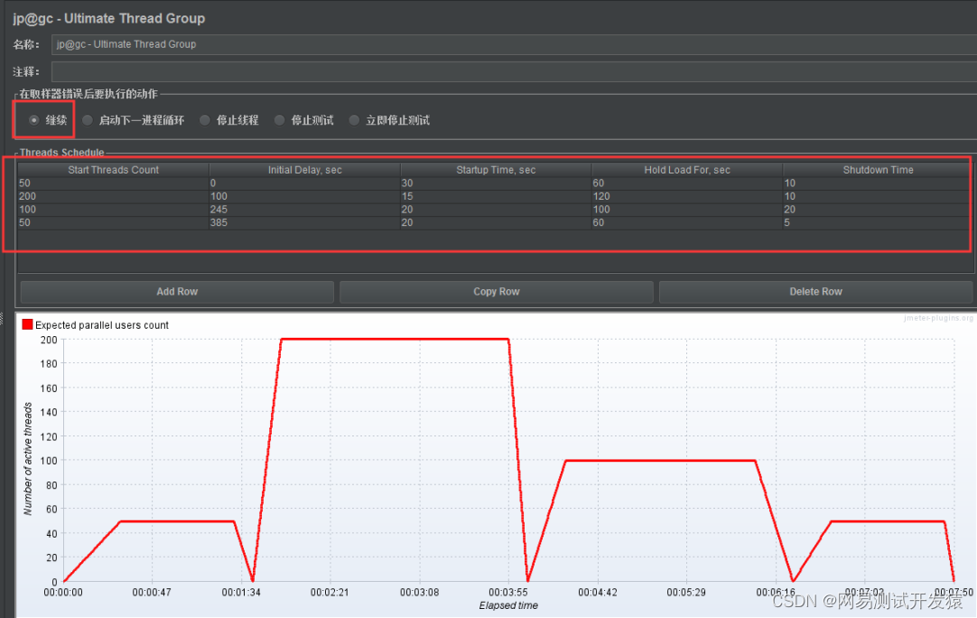Click the Copy Row button

pyautogui.click(x=497, y=292)
